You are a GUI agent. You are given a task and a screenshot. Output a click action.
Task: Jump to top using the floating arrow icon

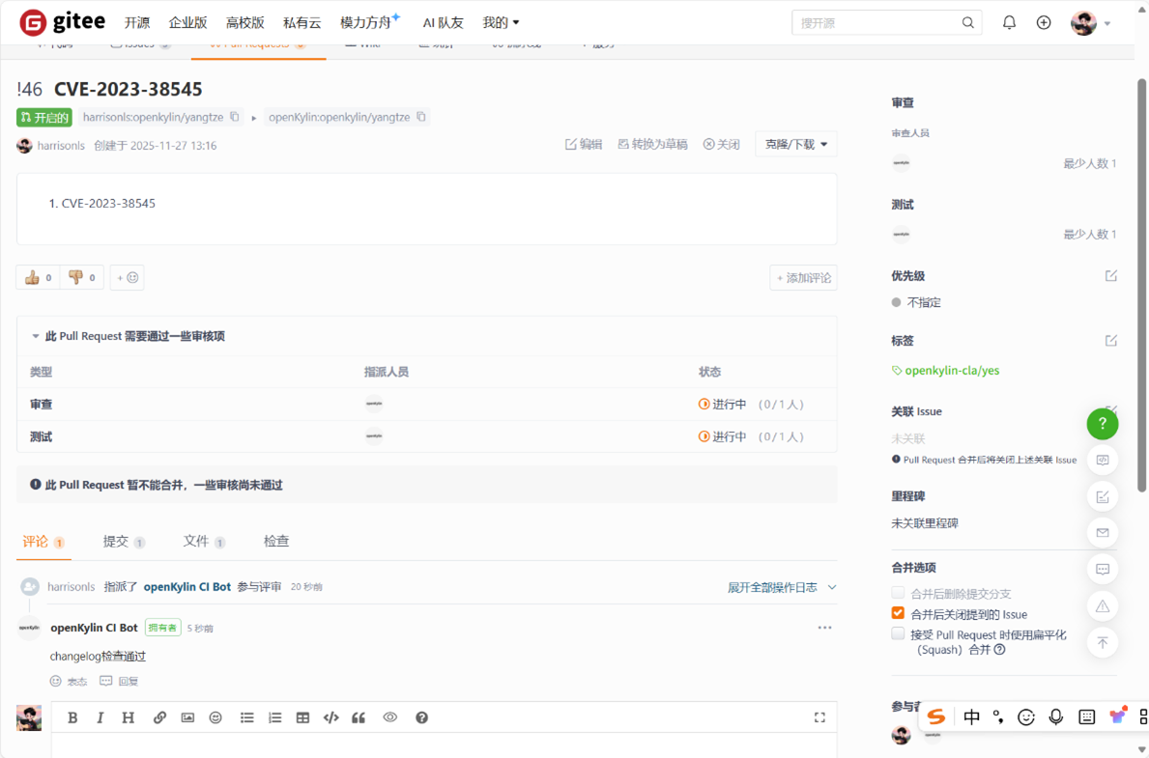point(1103,641)
